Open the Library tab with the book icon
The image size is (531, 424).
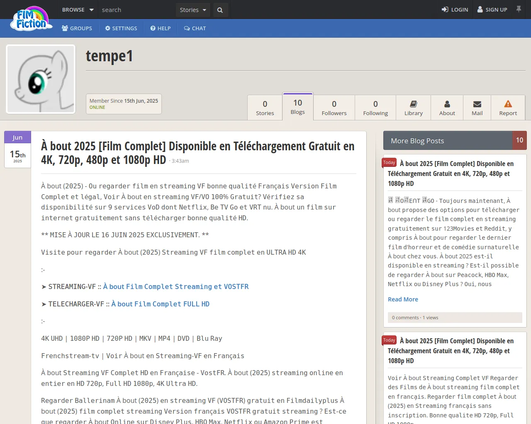413,108
